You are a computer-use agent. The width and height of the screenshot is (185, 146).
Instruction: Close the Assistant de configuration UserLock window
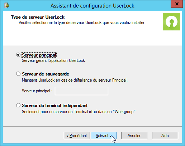coord(177,4)
